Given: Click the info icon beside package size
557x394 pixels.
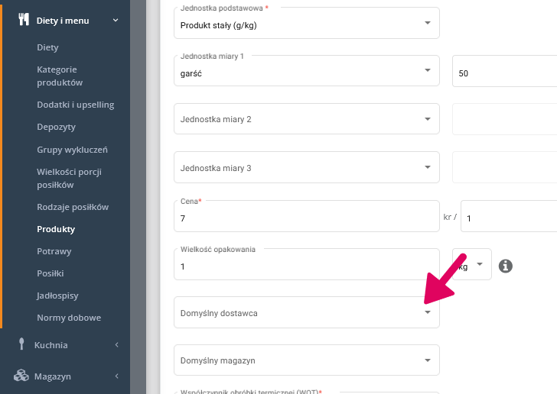Looking at the screenshot, I should click(505, 266).
